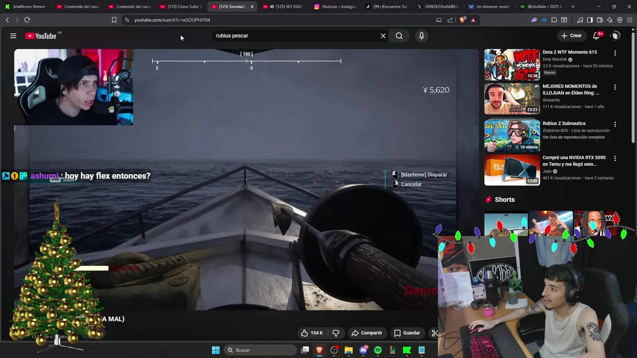637x358 pixels.
Task: Like the video showing 154 K
Action: [x=312, y=333]
